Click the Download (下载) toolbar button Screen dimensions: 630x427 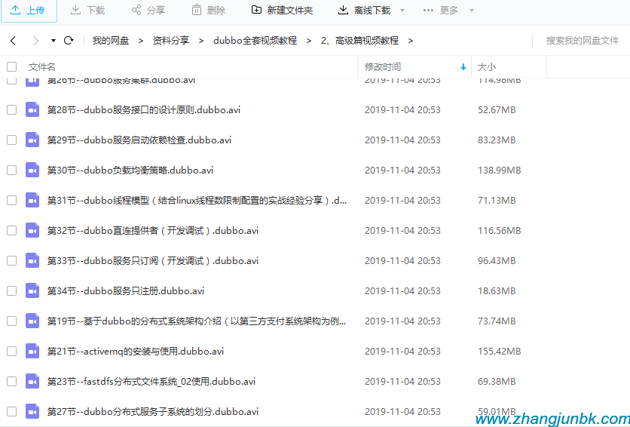pos(87,10)
